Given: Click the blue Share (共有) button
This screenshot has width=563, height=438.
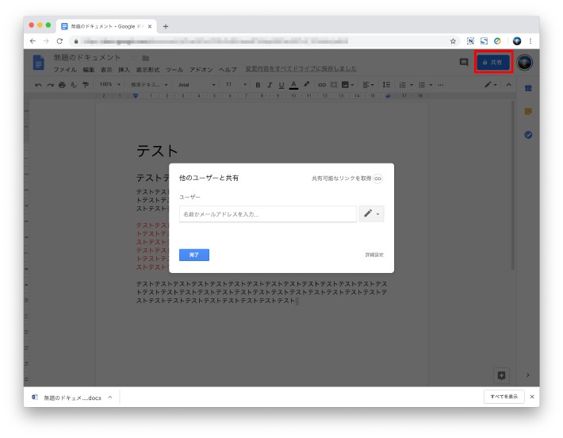Looking at the screenshot, I should tap(493, 62).
